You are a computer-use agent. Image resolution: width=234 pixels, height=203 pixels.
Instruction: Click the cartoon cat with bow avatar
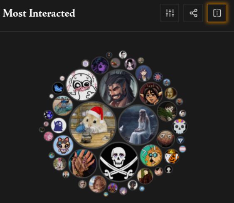(x=63, y=145)
